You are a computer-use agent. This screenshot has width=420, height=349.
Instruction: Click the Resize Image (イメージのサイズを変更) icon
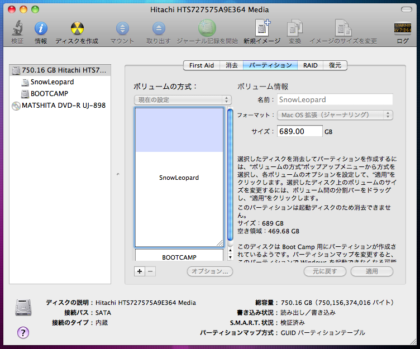pos(343,28)
